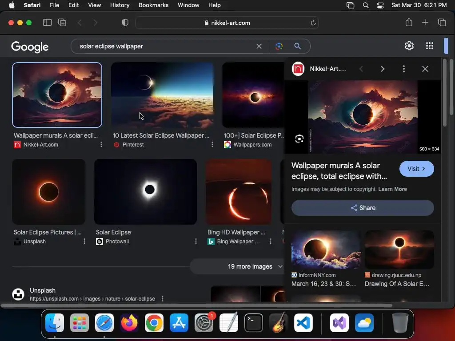Click the page horizontal scrollbar

pyautogui.click(x=196, y=305)
